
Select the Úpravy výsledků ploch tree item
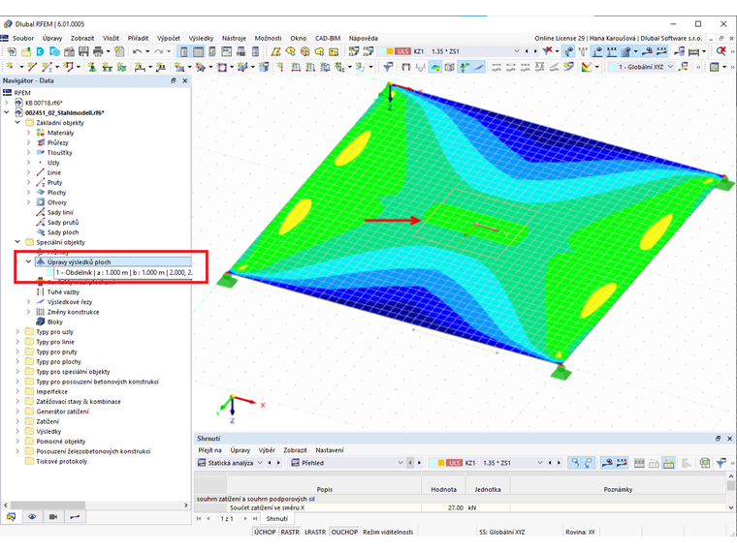[79, 261]
